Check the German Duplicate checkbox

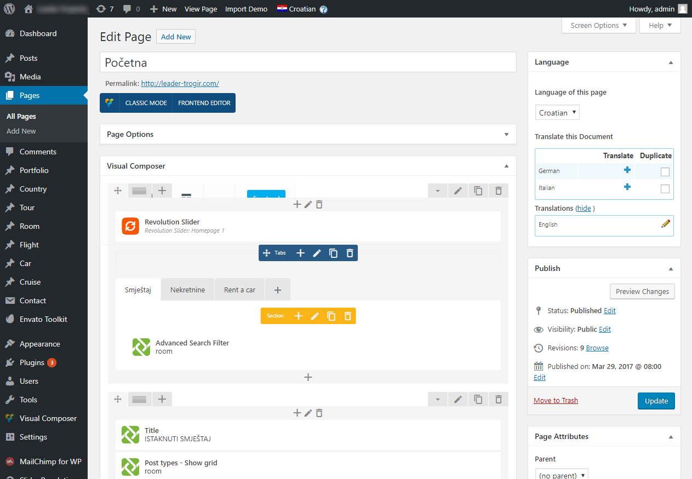pyautogui.click(x=665, y=172)
